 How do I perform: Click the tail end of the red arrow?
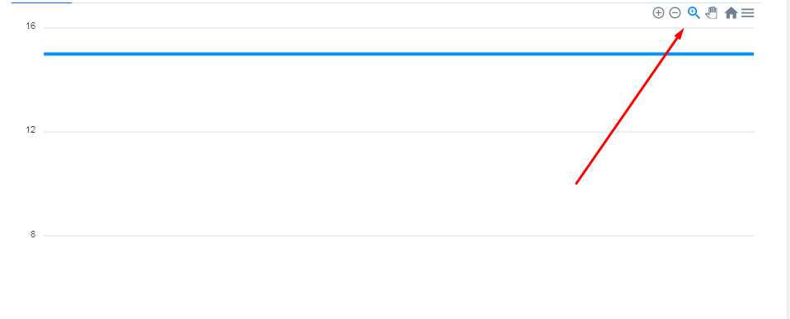tap(577, 182)
